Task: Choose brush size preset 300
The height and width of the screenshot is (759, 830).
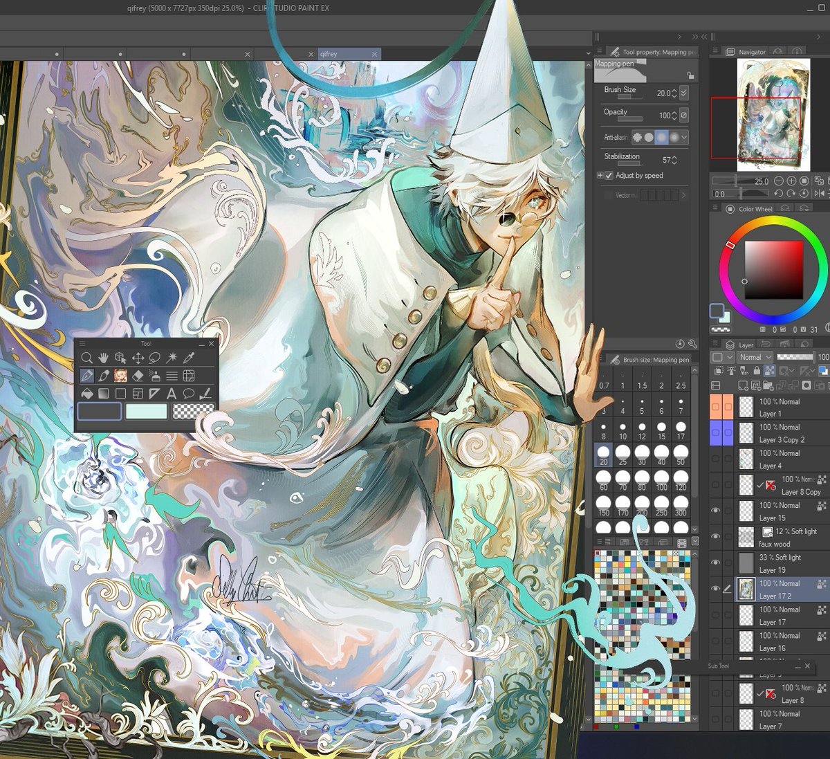Action: pos(681,506)
